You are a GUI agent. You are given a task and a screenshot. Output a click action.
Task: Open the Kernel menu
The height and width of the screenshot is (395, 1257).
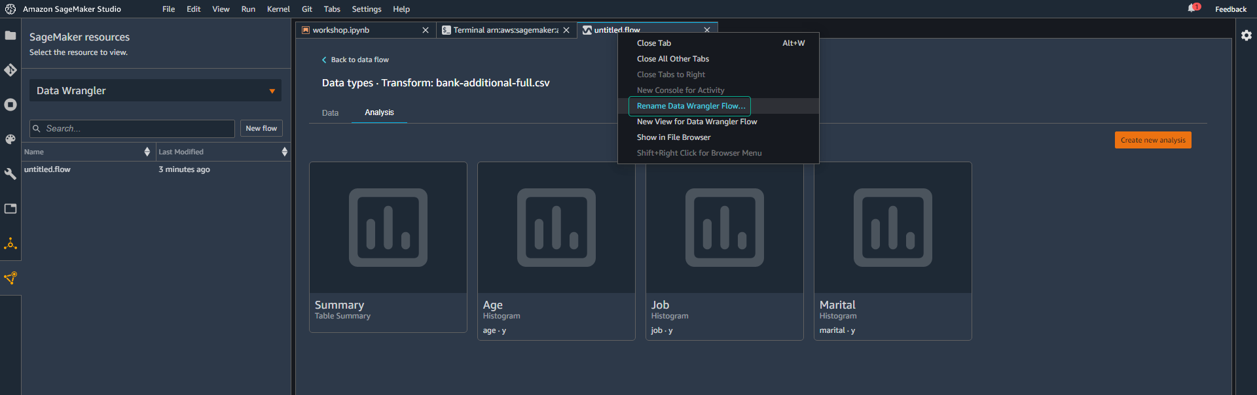(x=278, y=9)
